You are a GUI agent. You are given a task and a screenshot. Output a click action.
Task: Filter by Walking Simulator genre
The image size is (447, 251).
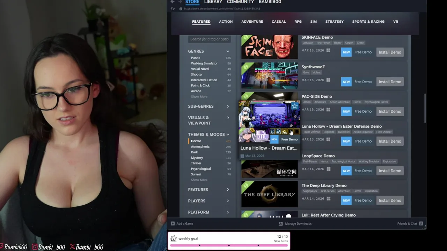pyautogui.click(x=204, y=63)
